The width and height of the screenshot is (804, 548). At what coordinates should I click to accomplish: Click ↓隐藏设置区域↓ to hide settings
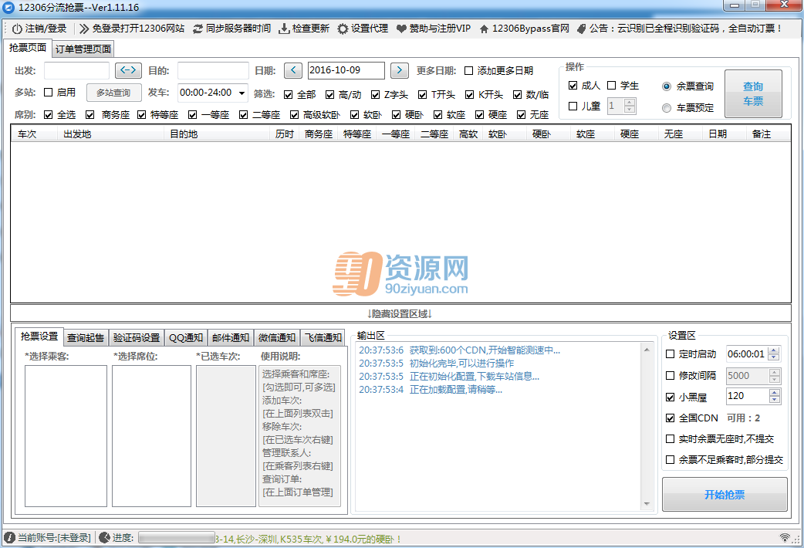[x=400, y=313]
